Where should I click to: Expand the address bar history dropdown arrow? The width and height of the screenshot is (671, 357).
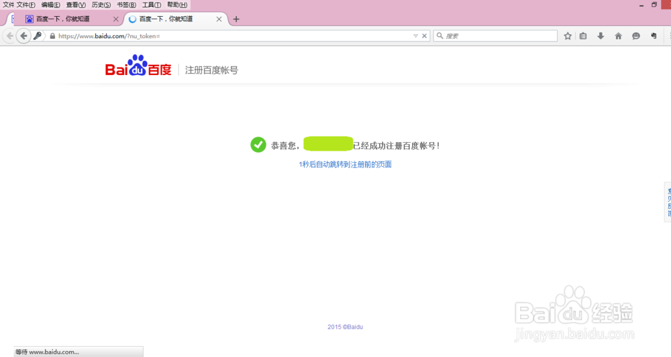pyautogui.click(x=415, y=36)
